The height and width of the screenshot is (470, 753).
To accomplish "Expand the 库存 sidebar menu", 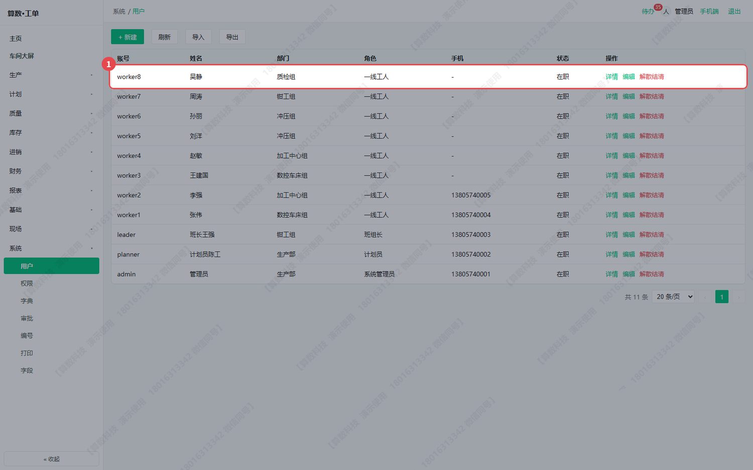I will pyautogui.click(x=51, y=133).
